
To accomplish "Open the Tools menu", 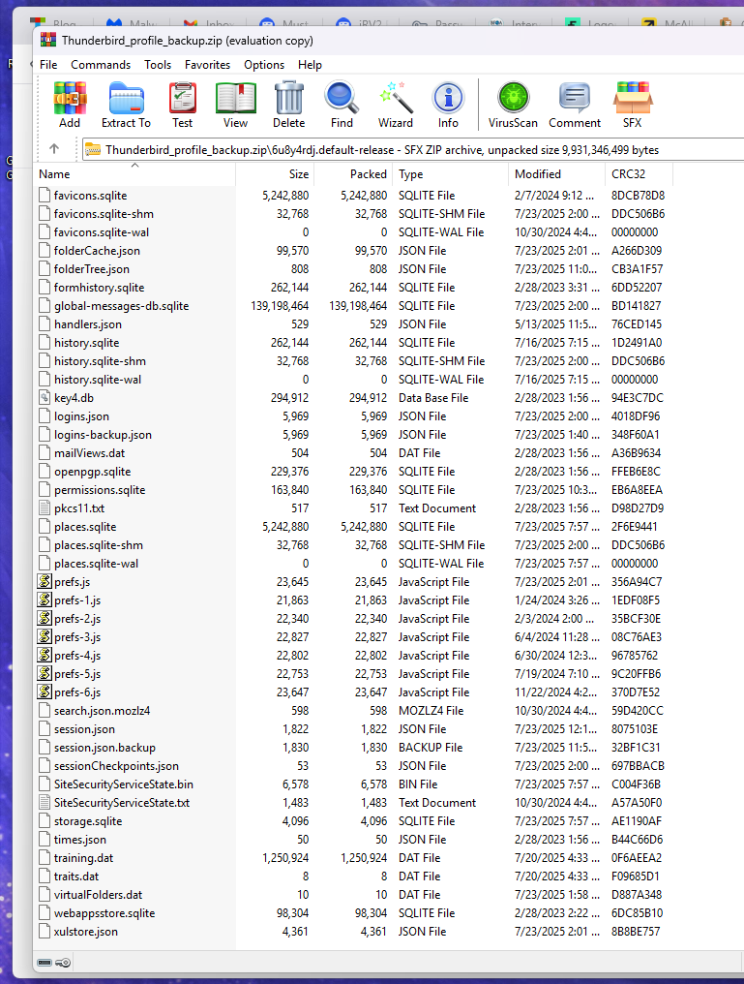I will [x=158, y=65].
